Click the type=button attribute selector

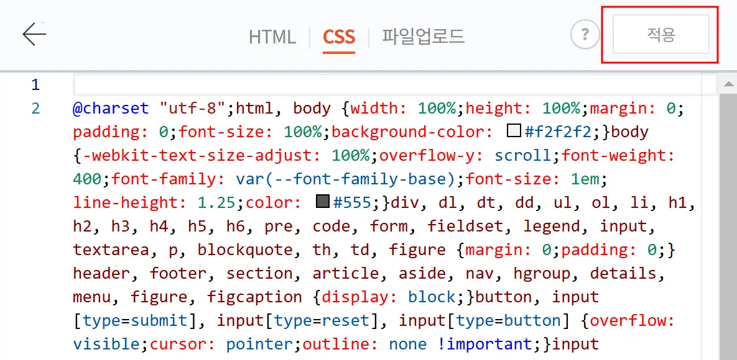(x=509, y=320)
